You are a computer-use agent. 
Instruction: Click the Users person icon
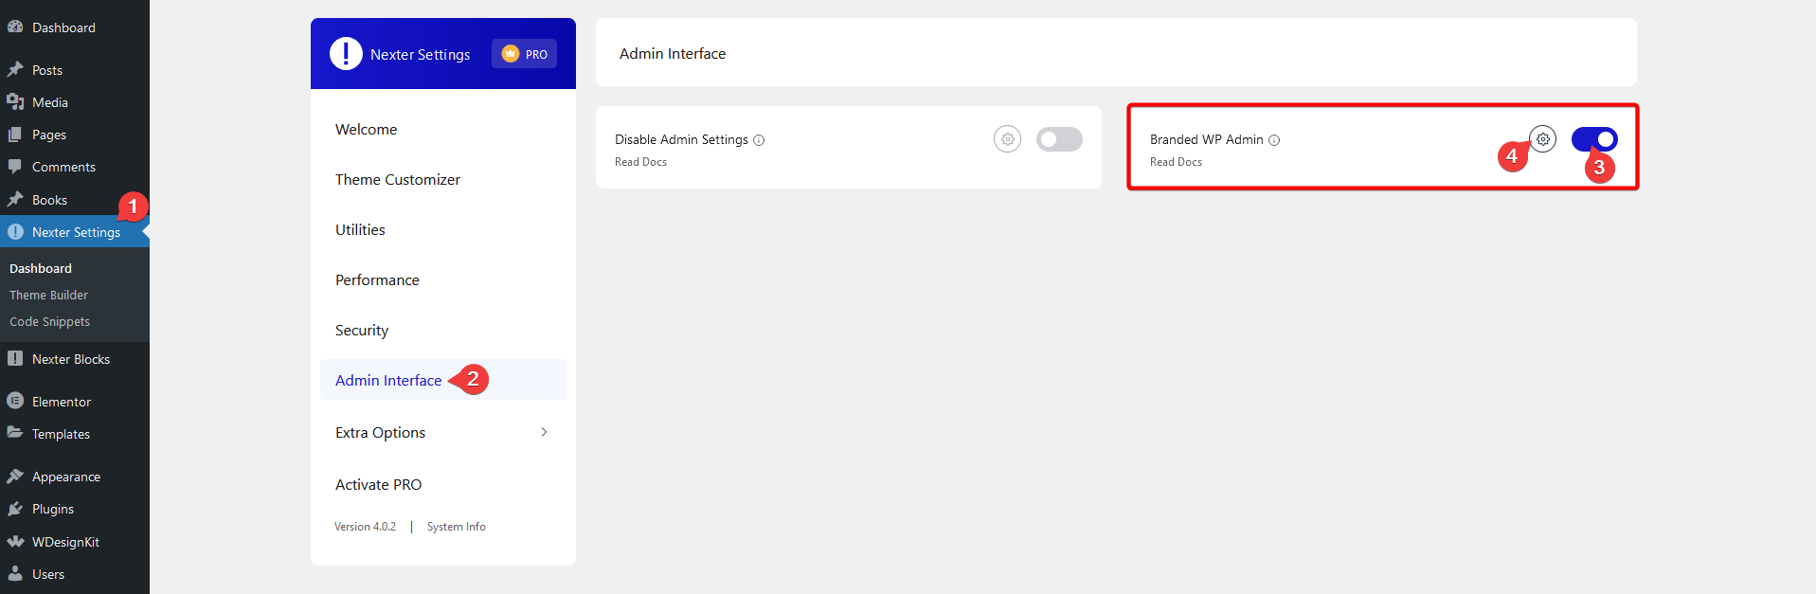[15, 573]
